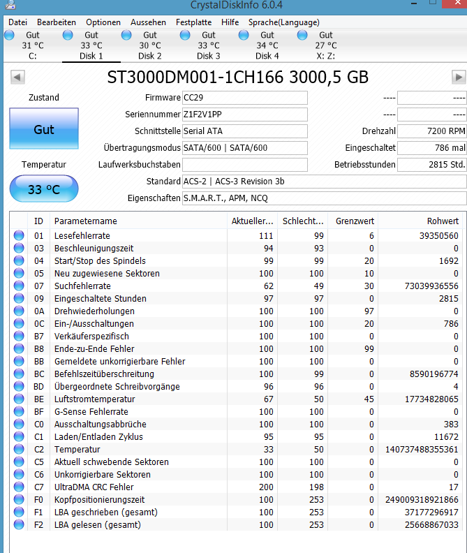The height and width of the screenshot is (553, 467).
Task: Click the empty Laufwerksbuchstaben field
Action: pyautogui.click(x=245, y=165)
